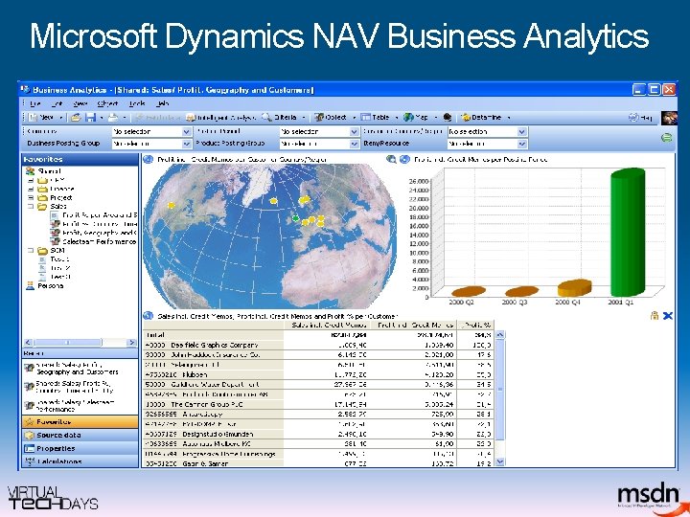Click the Save floppy disk icon
This screenshot has height=517, width=690.
(x=91, y=118)
